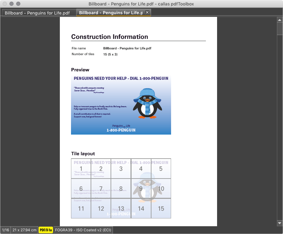The width and height of the screenshot is (283, 234).
Task: Click page indicator 1/16 in status bar
Action: click(5, 230)
